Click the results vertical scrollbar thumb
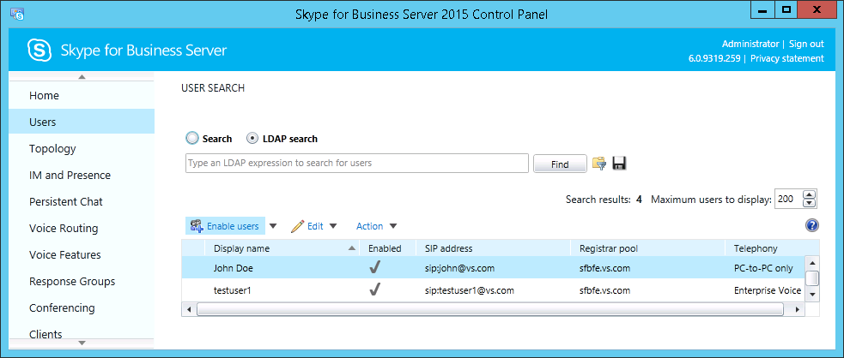This screenshot has width=844, height=358. coord(812,278)
